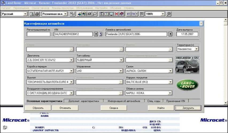Open the Настройки menu
The image size is (228, 133).
click(x=101, y=8)
